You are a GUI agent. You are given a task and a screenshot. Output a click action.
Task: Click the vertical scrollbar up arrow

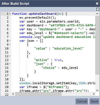tap(97, 14)
